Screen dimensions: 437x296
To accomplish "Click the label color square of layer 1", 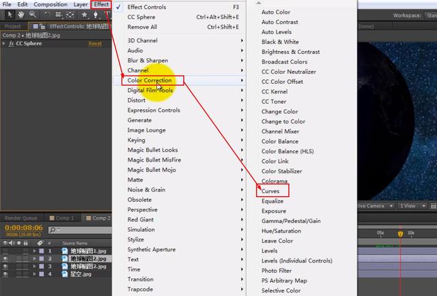I will click(x=42, y=251).
